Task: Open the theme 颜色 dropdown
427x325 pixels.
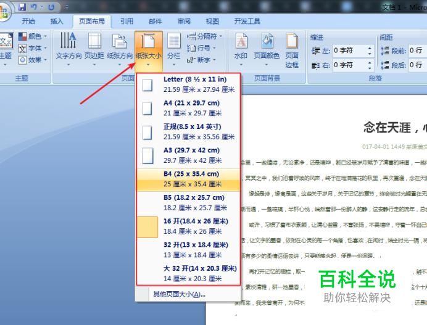Action: tap(33, 36)
